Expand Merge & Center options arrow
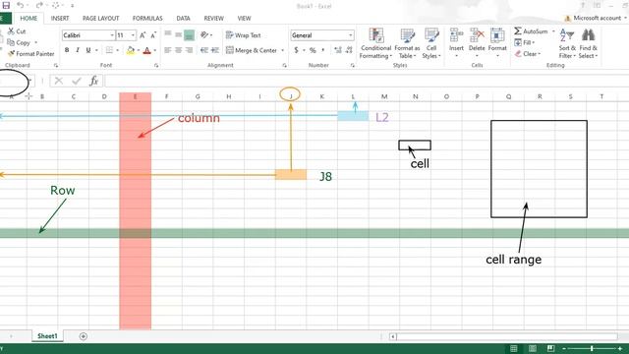The width and height of the screenshot is (629, 354). (x=282, y=50)
